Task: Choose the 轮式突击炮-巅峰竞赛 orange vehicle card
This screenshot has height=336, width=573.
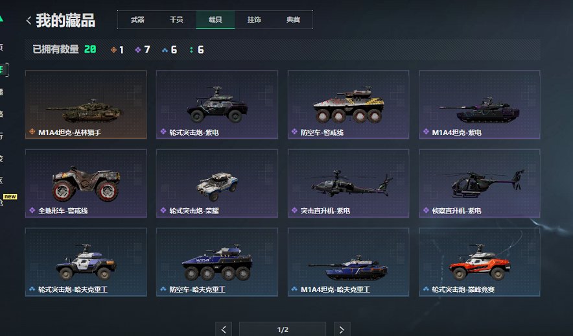Action: coord(480,262)
